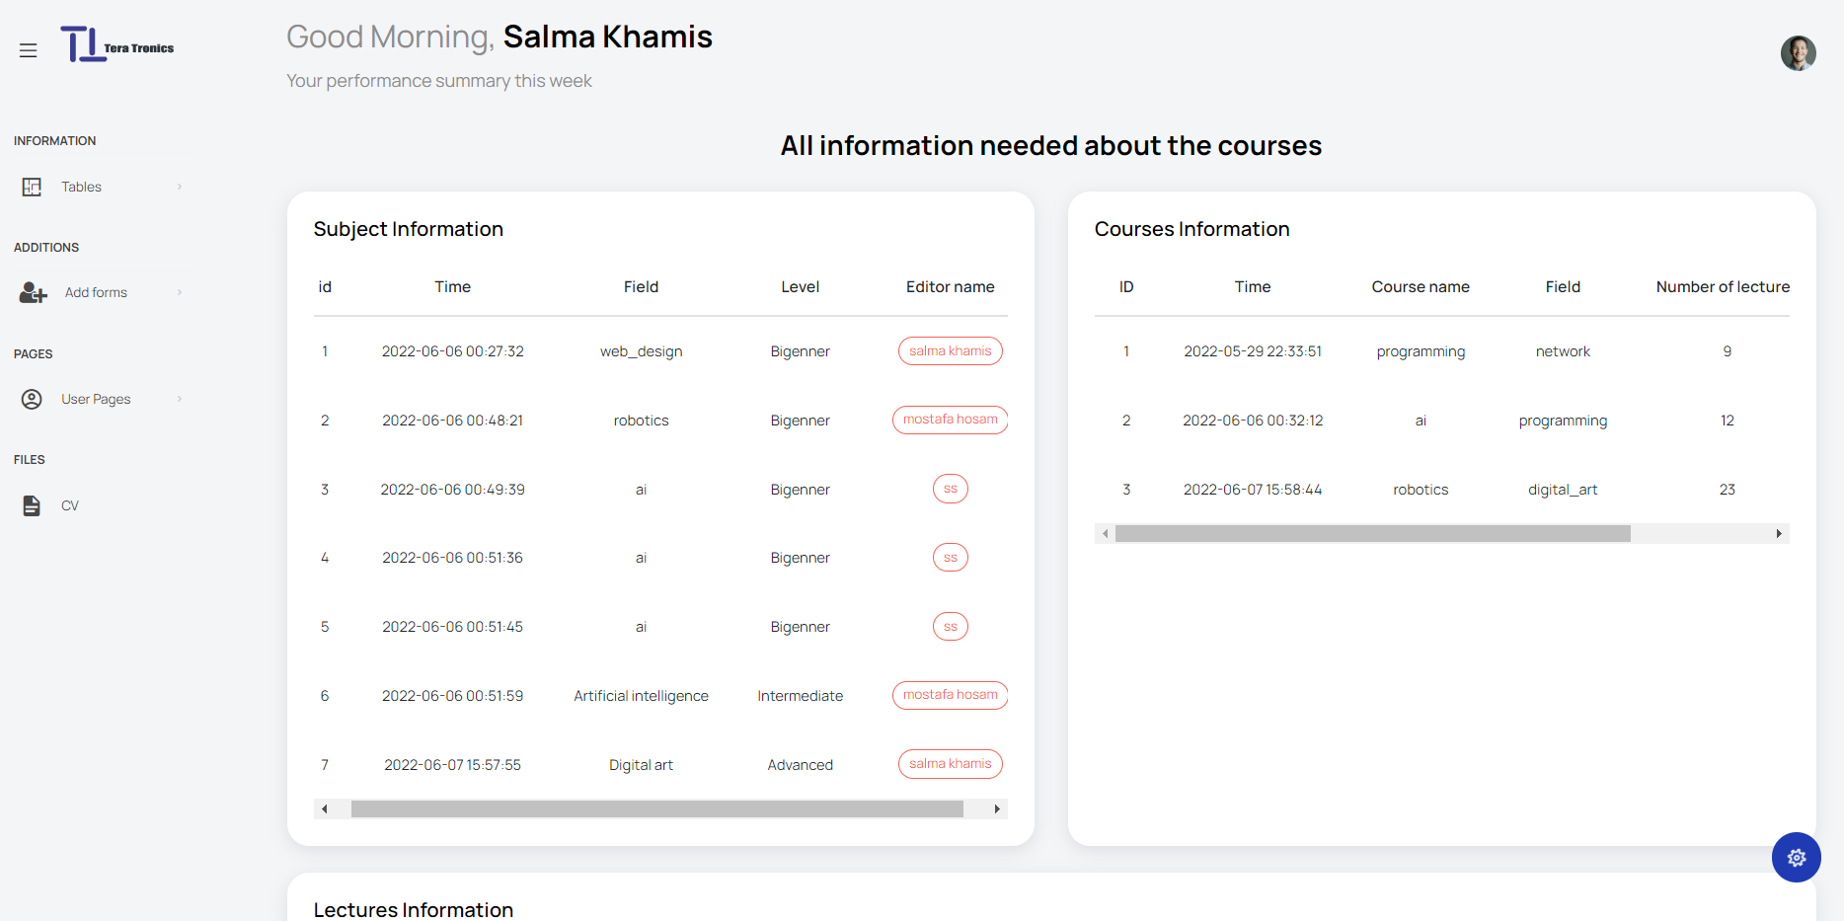Select the web_design field cell

point(641,351)
